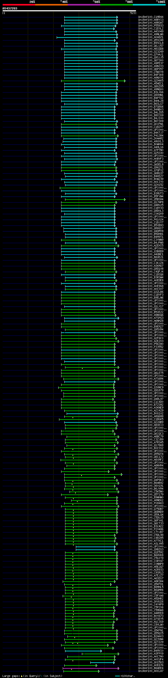The height and width of the screenshot is (678, 168).
Task: Click the 523 query length label
Action: coord(133,13)
